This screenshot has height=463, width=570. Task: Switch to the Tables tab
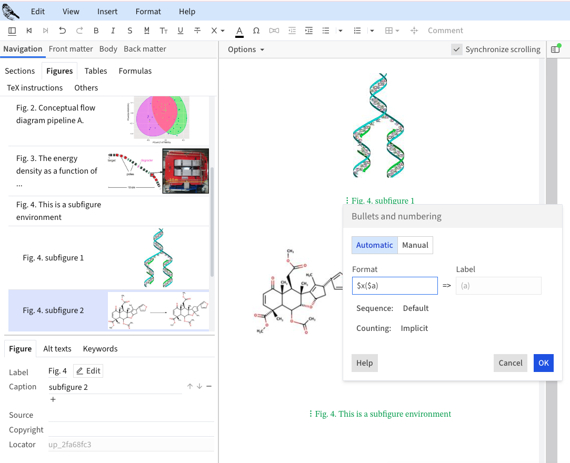(95, 71)
